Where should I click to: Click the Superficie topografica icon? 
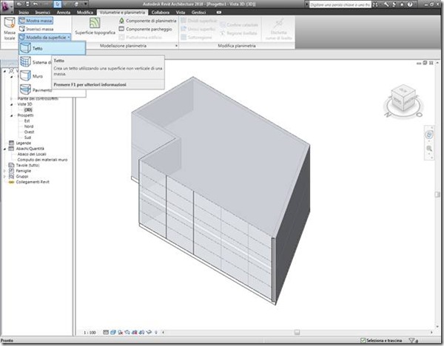click(x=95, y=23)
